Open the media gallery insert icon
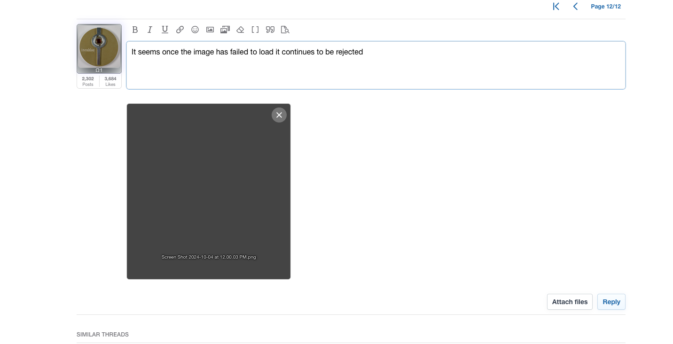The image size is (673, 344). pyautogui.click(x=225, y=30)
